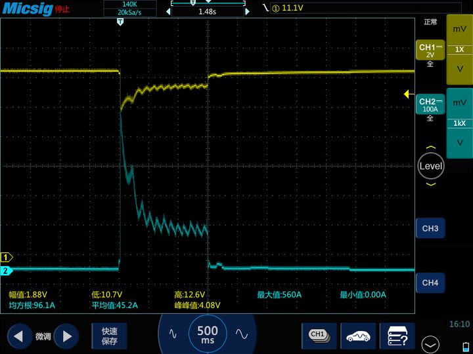This screenshot has height=354, width=473.
Task: Tap the 16:10 clock display
Action: 459,324
